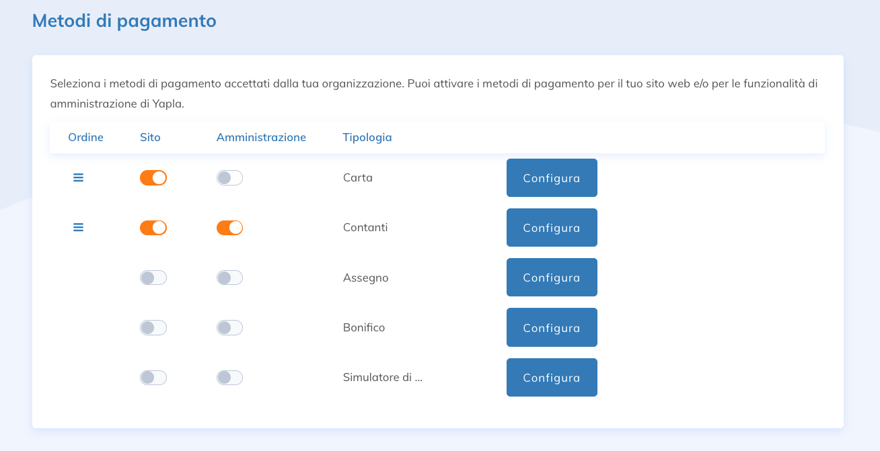The width and height of the screenshot is (880, 451).
Task: Enable Sito toggle for Simulatore row
Action: point(153,378)
